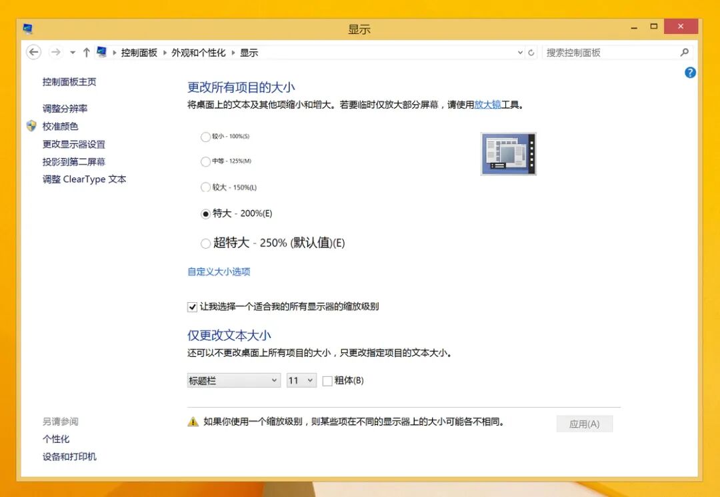
Task: Open the font size 11 dropdown
Action: point(301,380)
